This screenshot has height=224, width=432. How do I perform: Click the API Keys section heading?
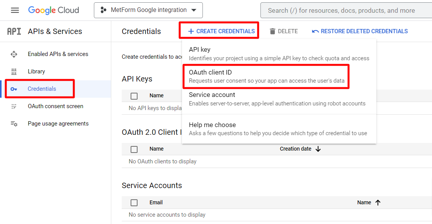(137, 79)
